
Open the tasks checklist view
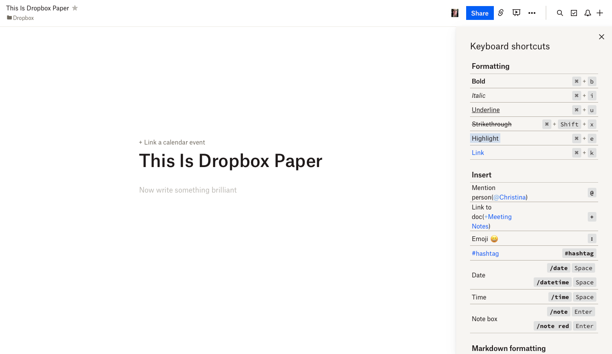(573, 13)
